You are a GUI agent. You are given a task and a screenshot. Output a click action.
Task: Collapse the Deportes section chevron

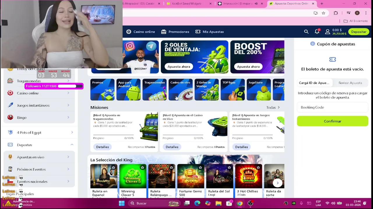point(72,145)
